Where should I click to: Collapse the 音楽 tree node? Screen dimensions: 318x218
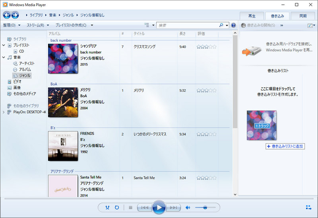pos(4,57)
